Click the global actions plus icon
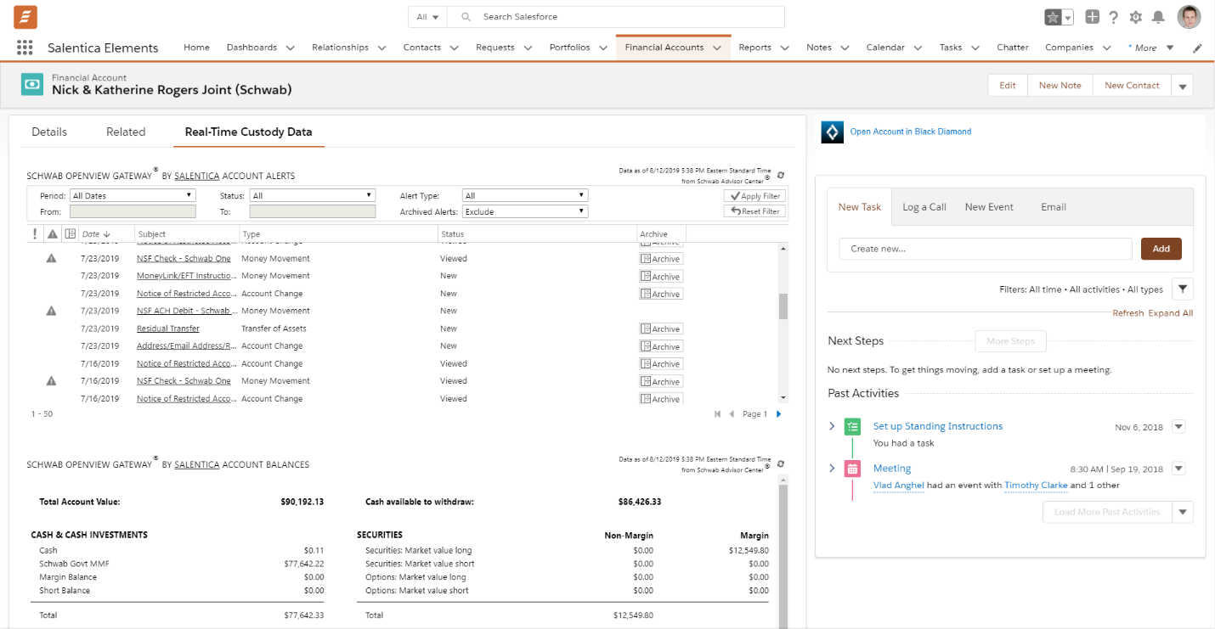The image size is (1215, 629). point(1093,17)
